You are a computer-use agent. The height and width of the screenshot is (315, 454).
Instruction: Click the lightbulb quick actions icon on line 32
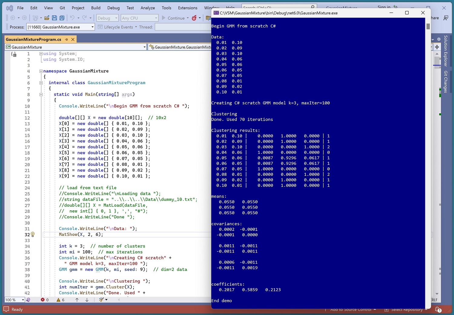33,235
